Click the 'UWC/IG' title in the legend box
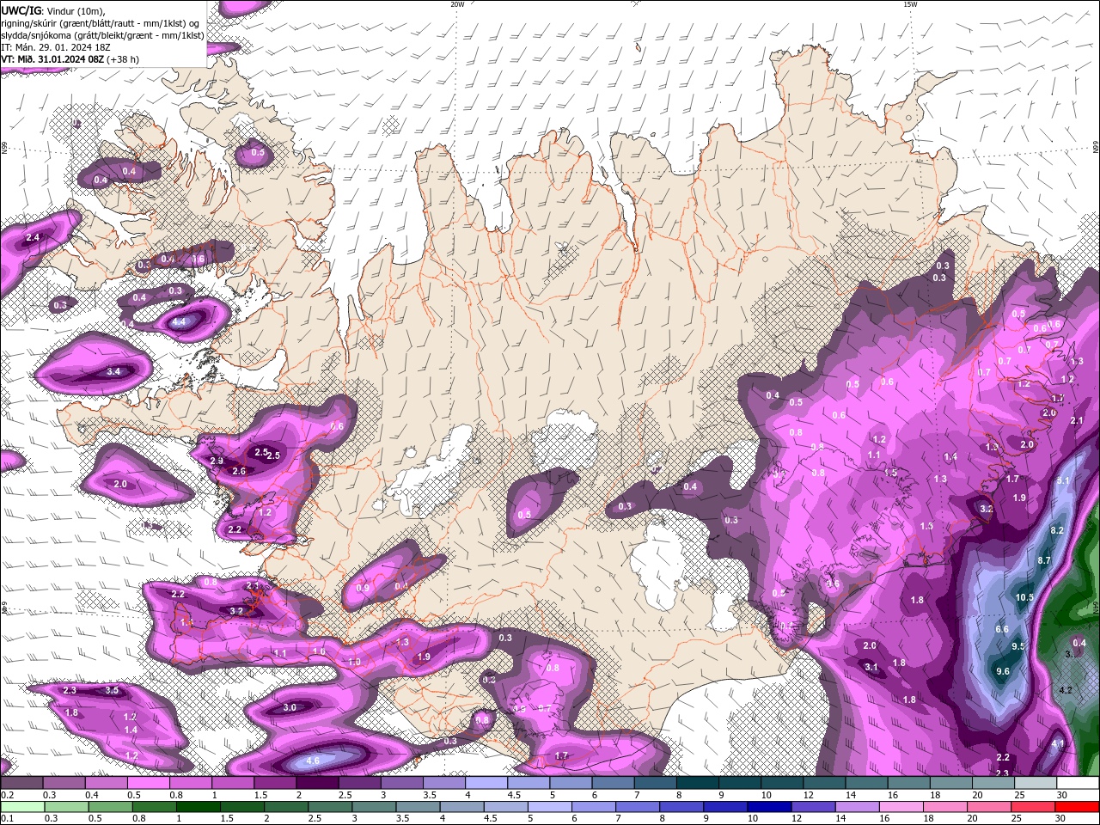 coord(21,10)
